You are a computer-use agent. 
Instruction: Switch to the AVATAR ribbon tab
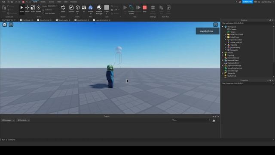pos(52,2)
